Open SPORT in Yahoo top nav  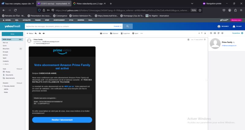47,20
